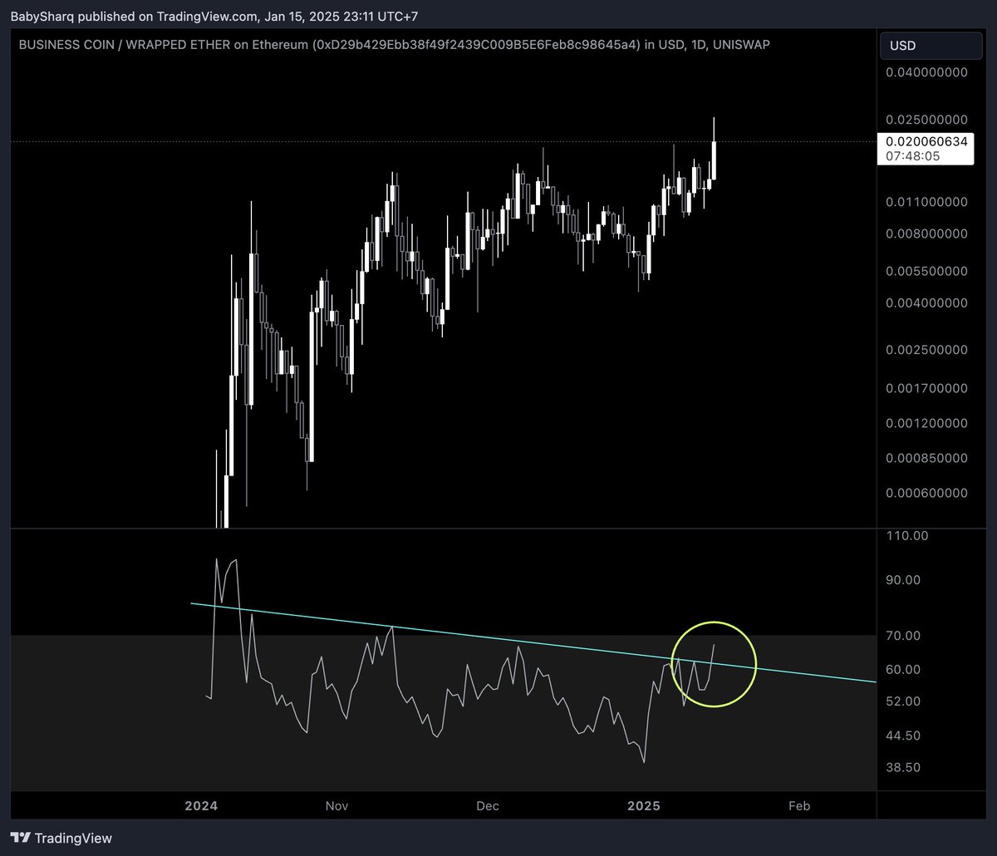This screenshot has height=856, width=997.
Task: Click the 2025 label on time axis
Action: pos(643,805)
